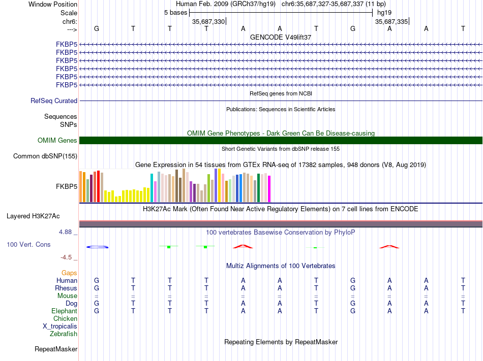
Task: Click the Gene Expression in 54 tissues title
Action: 281,165
